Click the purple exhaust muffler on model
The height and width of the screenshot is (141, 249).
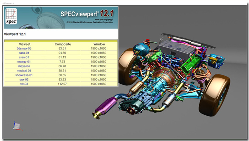click(106, 105)
